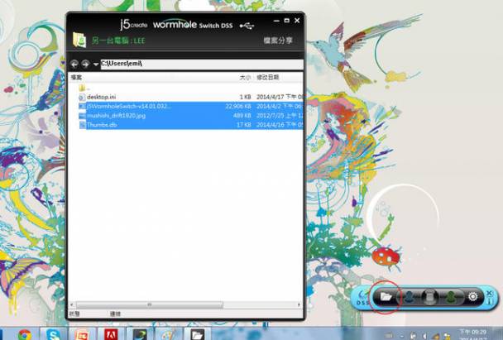This screenshot has height=340, width=503.
Task: Open orange PowerPoint-like taskbar icon
Action: click(x=82, y=334)
